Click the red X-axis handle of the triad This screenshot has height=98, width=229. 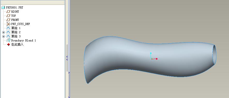tap(157, 59)
